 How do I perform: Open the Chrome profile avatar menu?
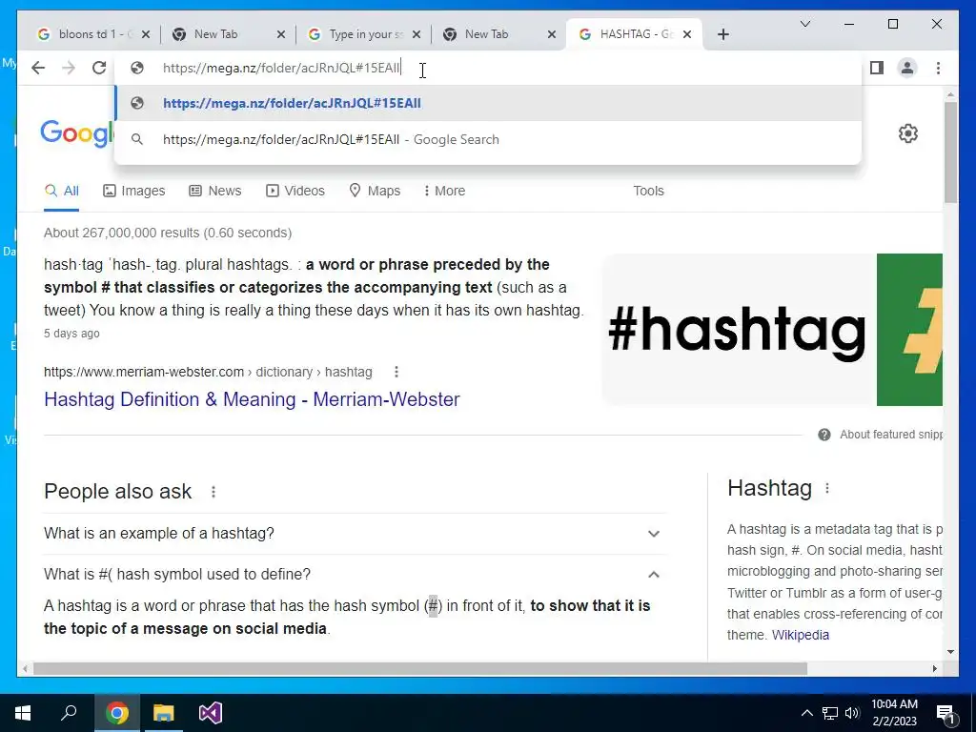[907, 68]
